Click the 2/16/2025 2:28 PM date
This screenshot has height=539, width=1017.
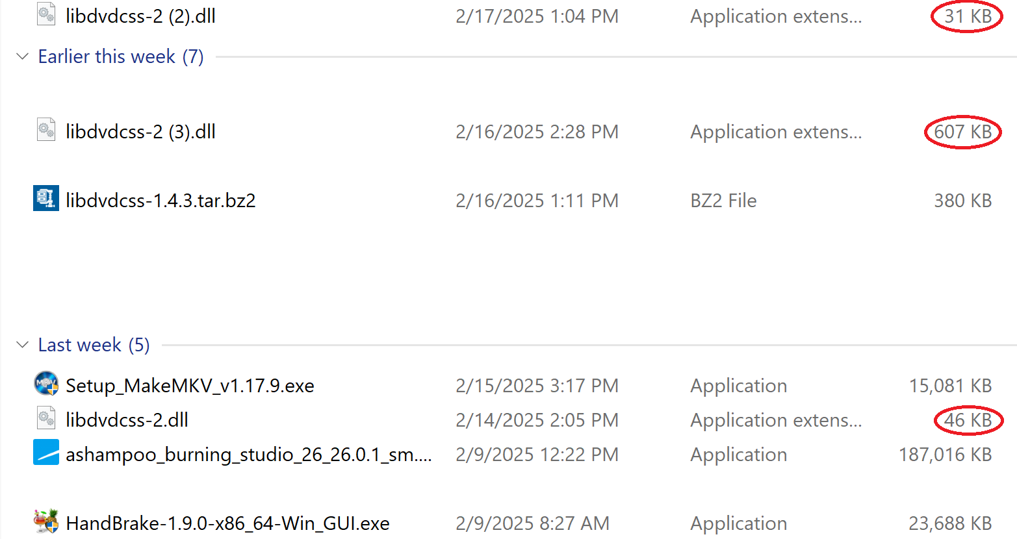point(537,132)
